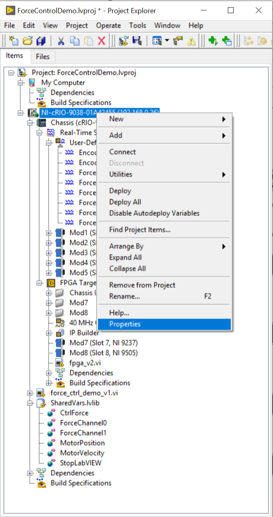Select the Mod8 (Slot 8, NI 9505) item

pyautogui.click(x=104, y=353)
